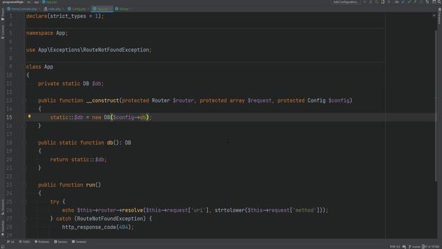This screenshot has width=442, height=249.
Task: Click the tool window quick-access icon in bottom-left corner
Action: (3, 246)
